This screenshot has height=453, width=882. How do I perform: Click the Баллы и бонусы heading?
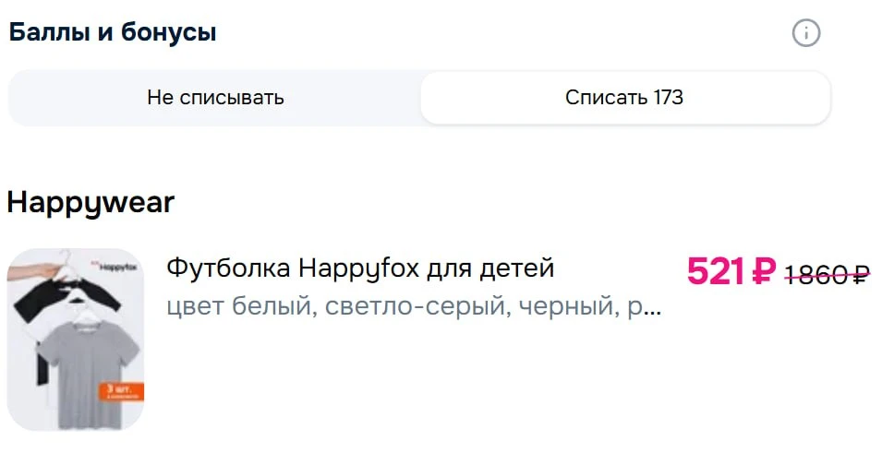pyautogui.click(x=113, y=34)
